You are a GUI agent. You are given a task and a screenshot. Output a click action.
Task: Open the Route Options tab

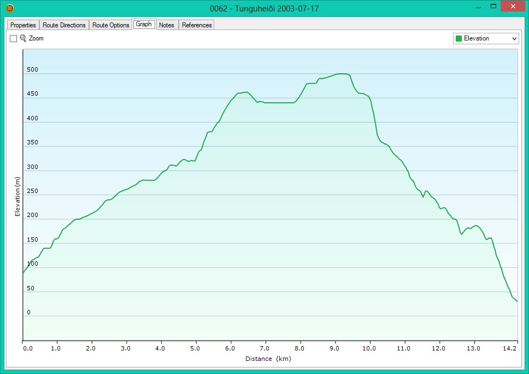(x=110, y=25)
